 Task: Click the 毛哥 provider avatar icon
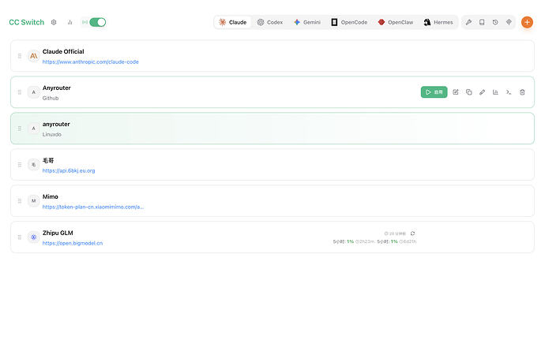pyautogui.click(x=34, y=165)
